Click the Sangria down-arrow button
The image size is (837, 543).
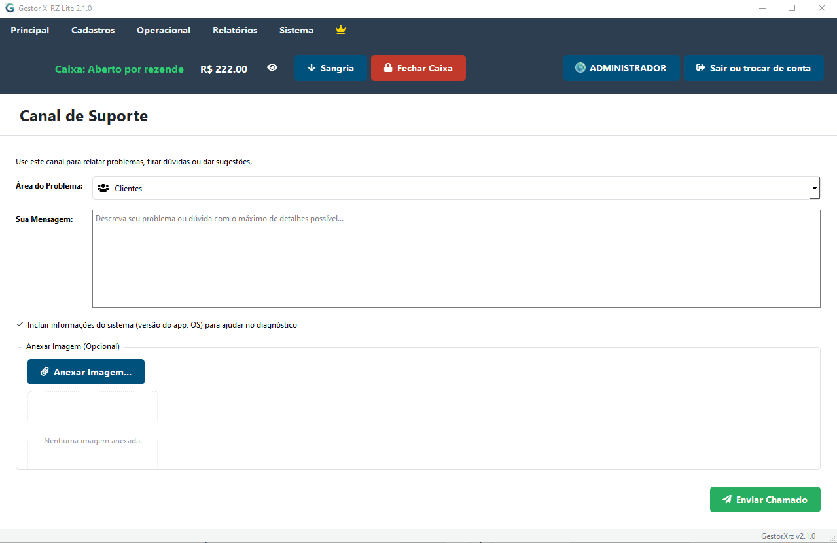330,68
